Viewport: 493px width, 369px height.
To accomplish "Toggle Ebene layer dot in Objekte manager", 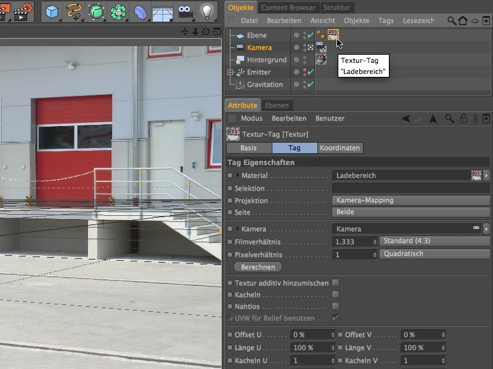I will [x=296, y=35].
